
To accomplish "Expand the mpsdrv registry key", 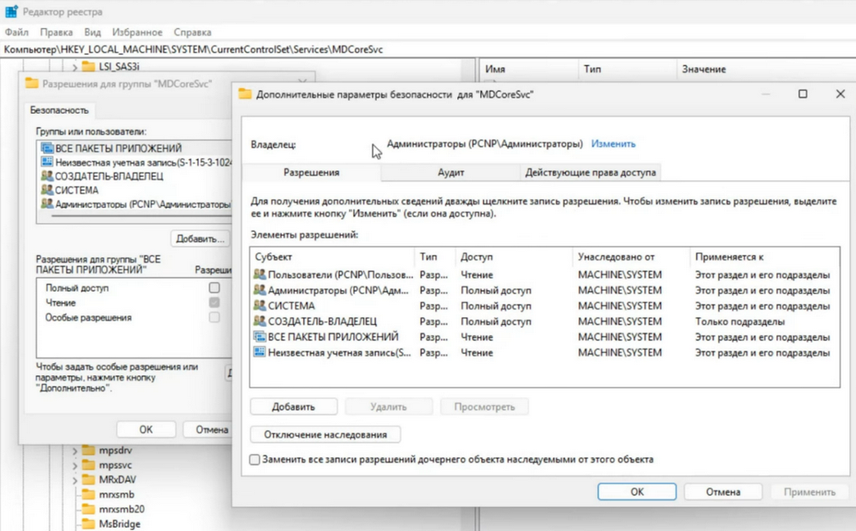I will point(74,451).
